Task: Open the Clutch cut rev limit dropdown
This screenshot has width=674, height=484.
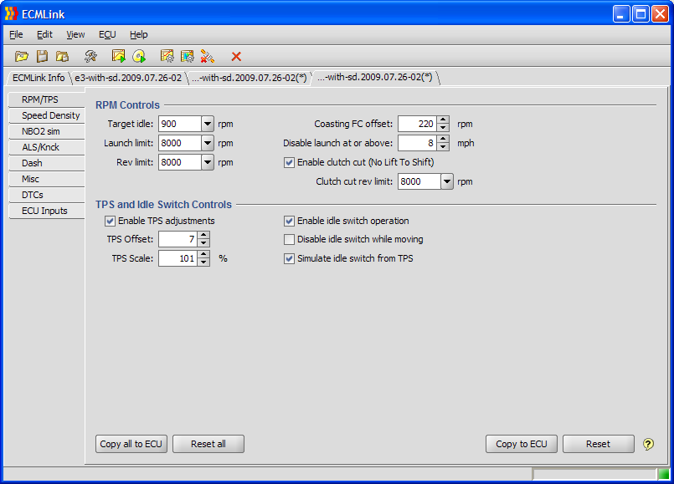Action: pos(446,181)
